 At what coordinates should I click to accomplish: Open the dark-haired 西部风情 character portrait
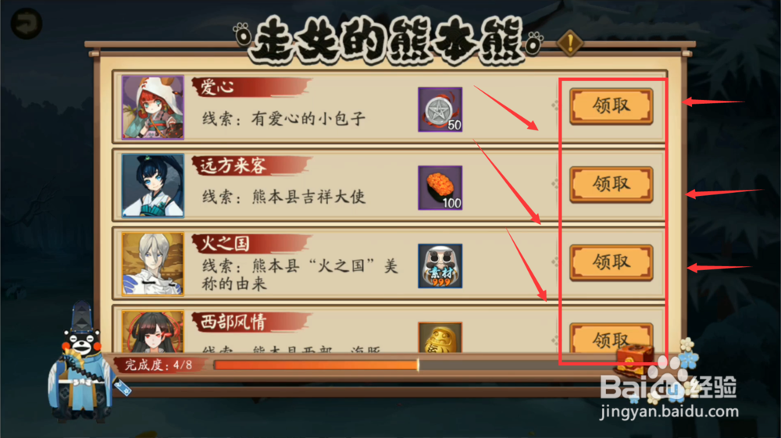pyautogui.click(x=153, y=332)
